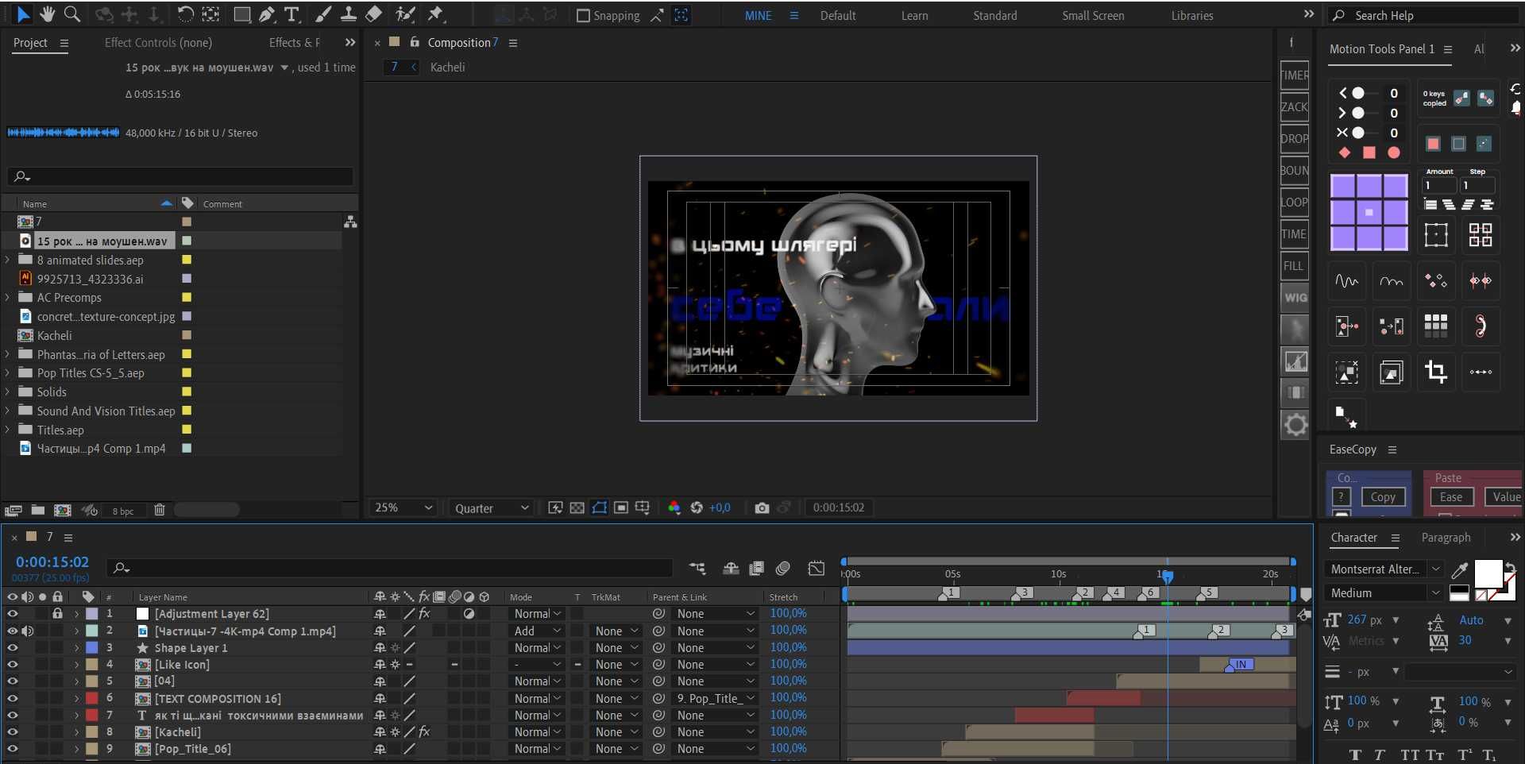
Task: Click the 8 bpc color depth button
Action: pos(123,511)
